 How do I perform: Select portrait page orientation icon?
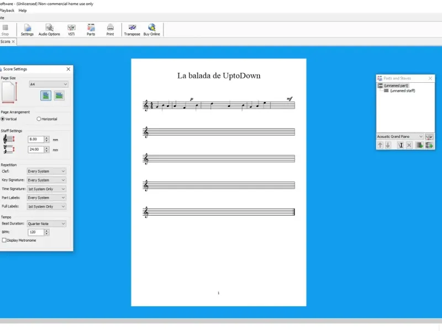click(46, 95)
